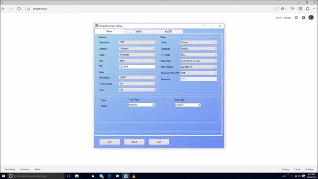Click the End Time spinner arrows
318x179 pixels.
[x=200, y=105]
